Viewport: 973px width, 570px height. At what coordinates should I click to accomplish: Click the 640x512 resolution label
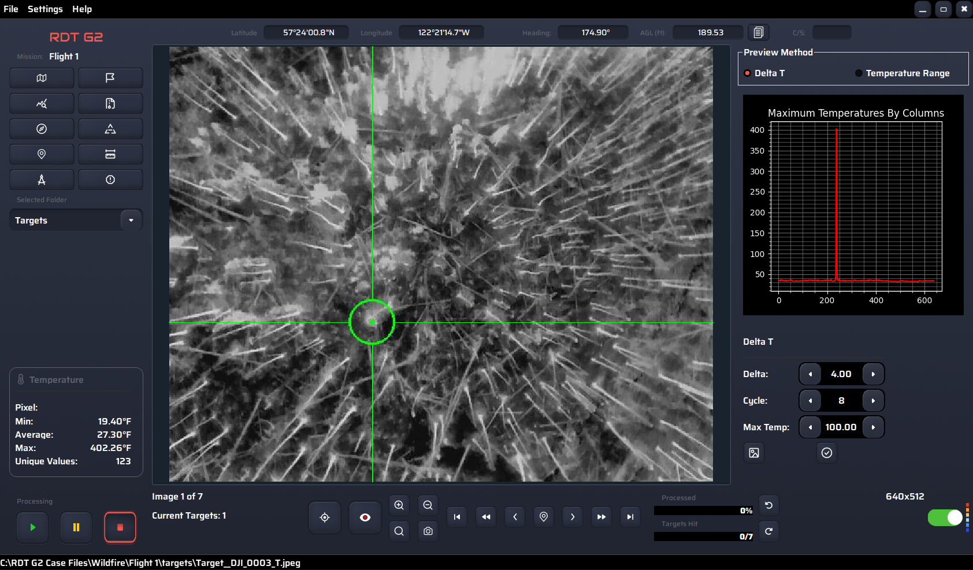tap(905, 497)
